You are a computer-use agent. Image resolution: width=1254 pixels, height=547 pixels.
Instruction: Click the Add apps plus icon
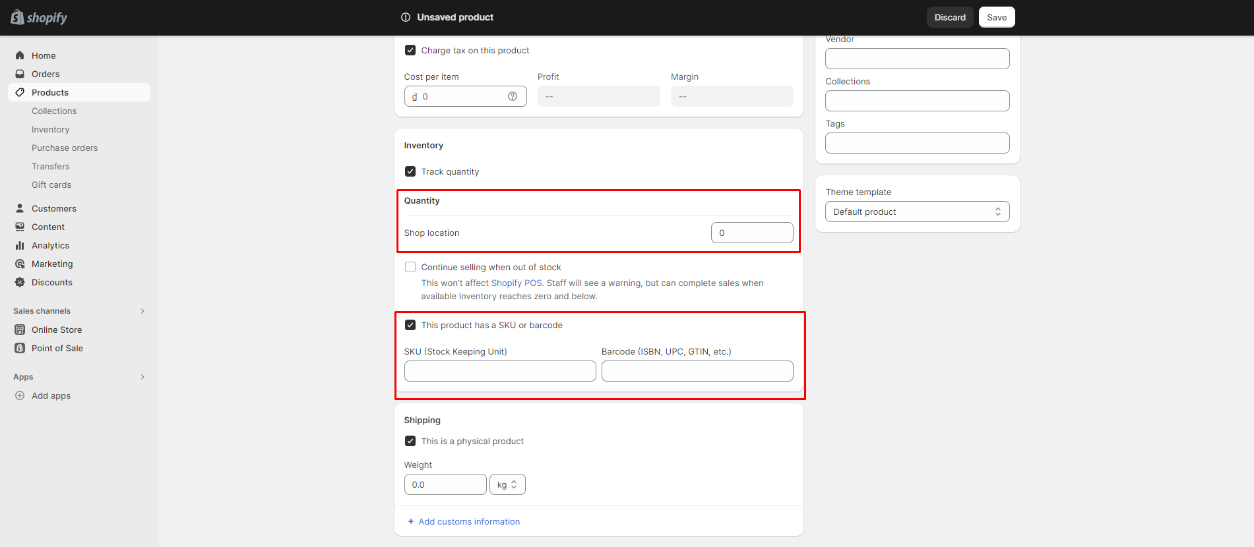tap(20, 395)
